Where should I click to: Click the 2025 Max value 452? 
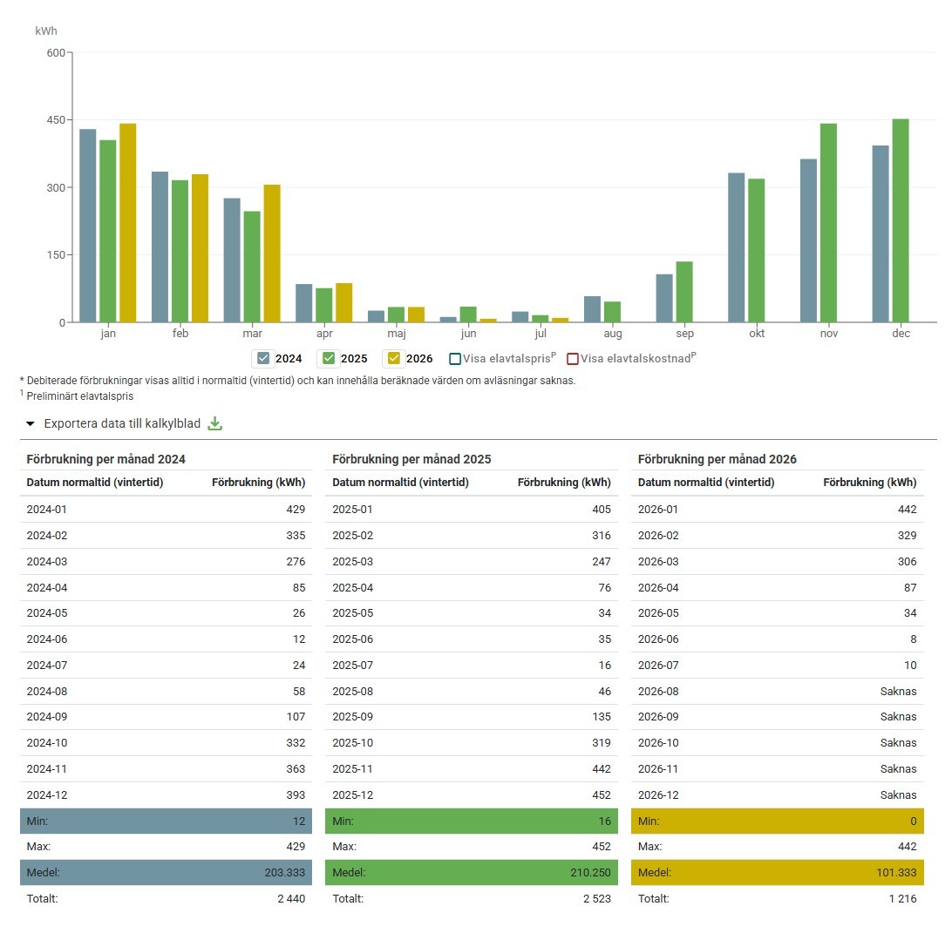pyautogui.click(x=602, y=847)
